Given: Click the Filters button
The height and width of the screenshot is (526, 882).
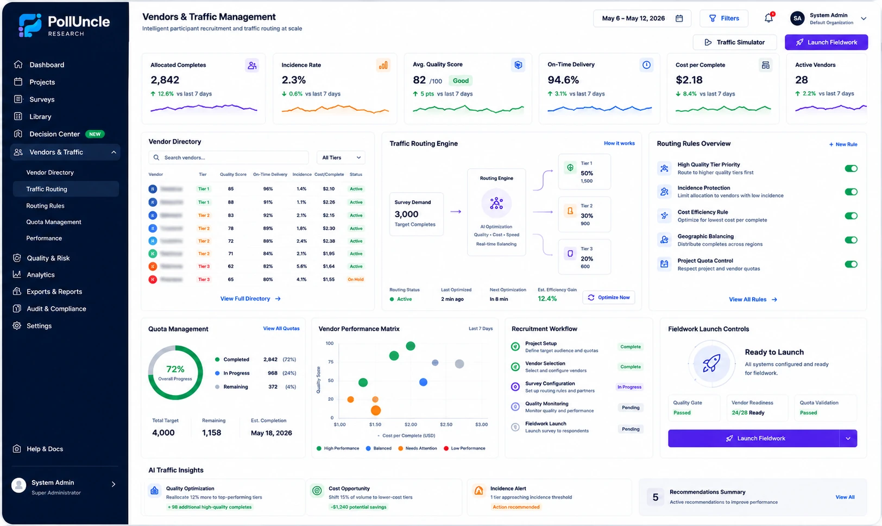Looking at the screenshot, I should click(x=724, y=18).
